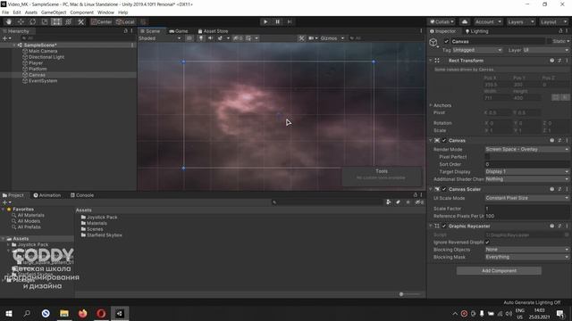Screen dimensions: 572x321
Task: Click the Sort Order field
Action: (x=526, y=164)
